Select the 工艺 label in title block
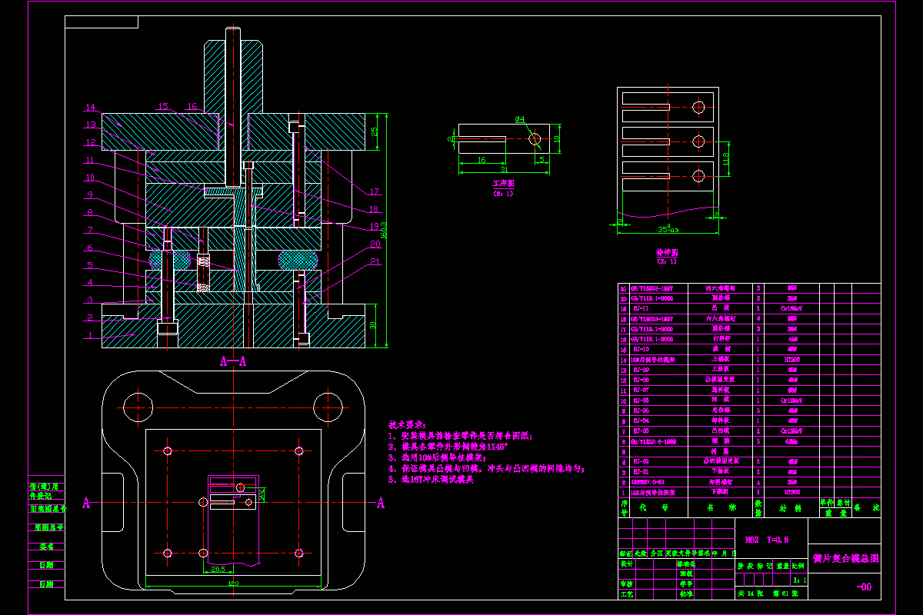This screenshot has width=923, height=615. click(x=627, y=593)
